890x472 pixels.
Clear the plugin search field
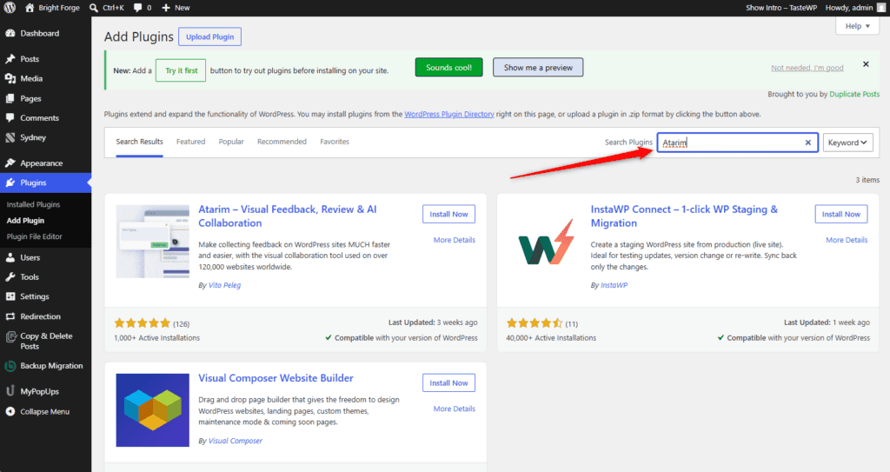[808, 143]
